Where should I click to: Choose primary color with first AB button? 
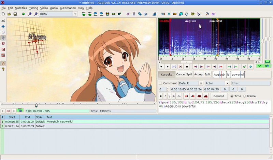tap(186, 96)
